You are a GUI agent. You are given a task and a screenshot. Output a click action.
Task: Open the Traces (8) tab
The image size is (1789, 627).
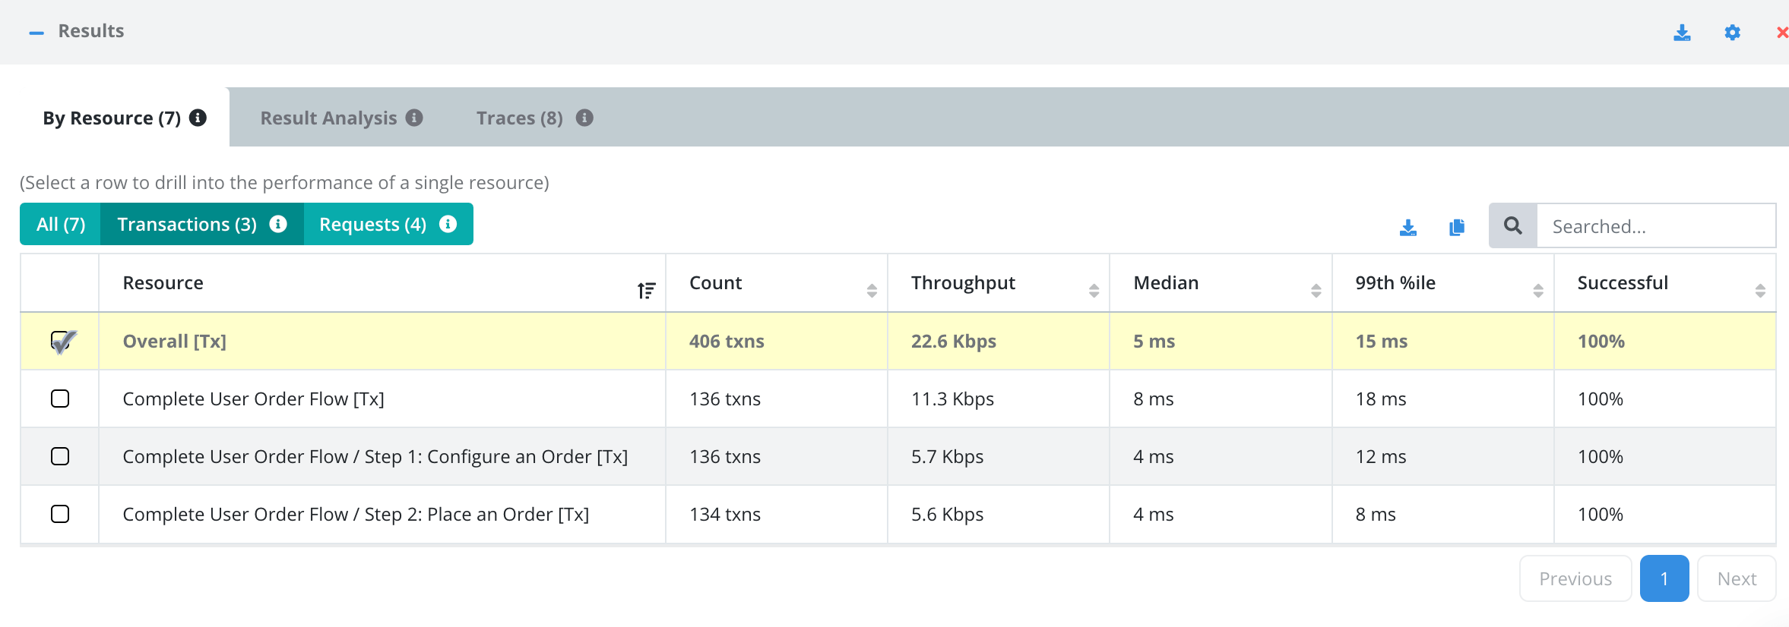(520, 118)
